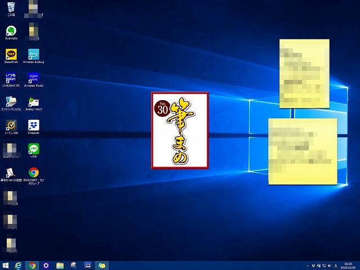
Task: Launch the いつもNAVI PC shortcut
Action: pos(11,80)
